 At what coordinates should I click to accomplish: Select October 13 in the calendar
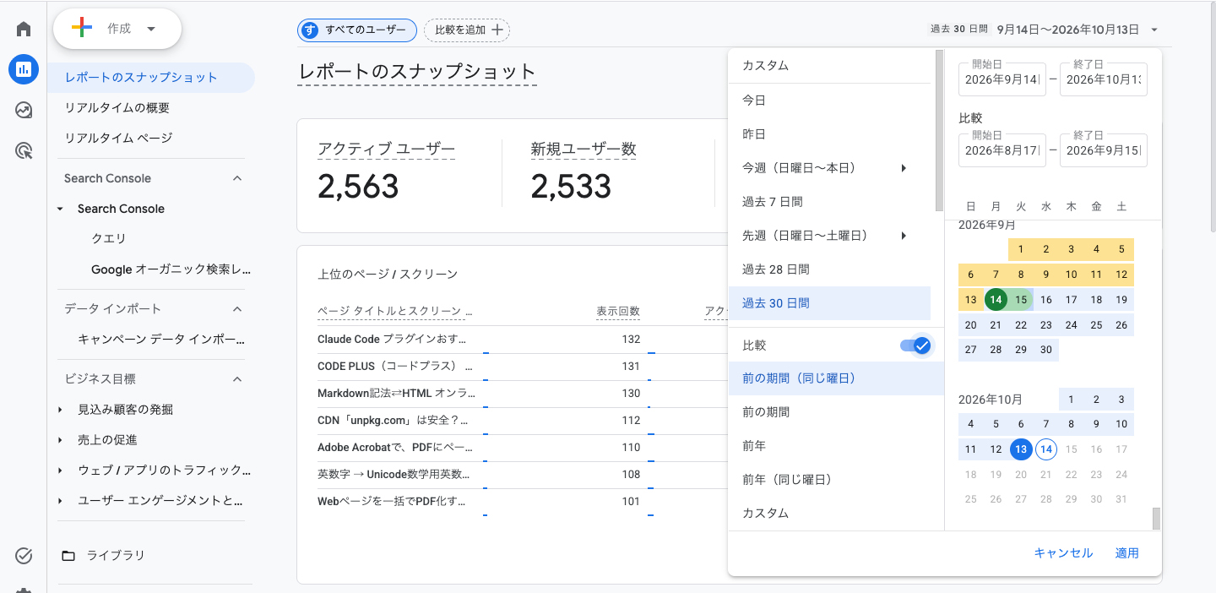coord(1021,449)
